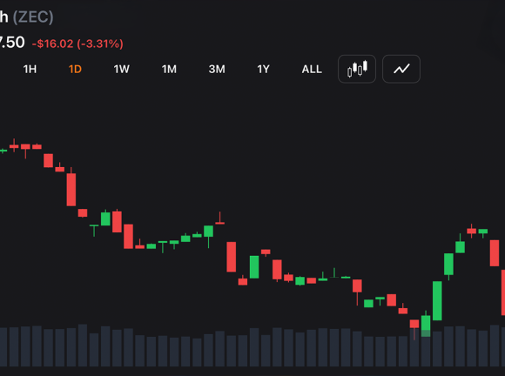
Task: Select the ALL time range
Action: (x=312, y=70)
